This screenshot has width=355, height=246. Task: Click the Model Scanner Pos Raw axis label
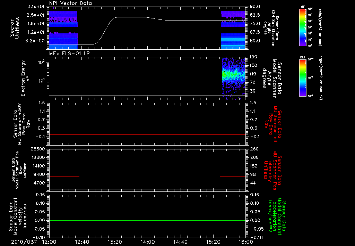(x=19, y=171)
